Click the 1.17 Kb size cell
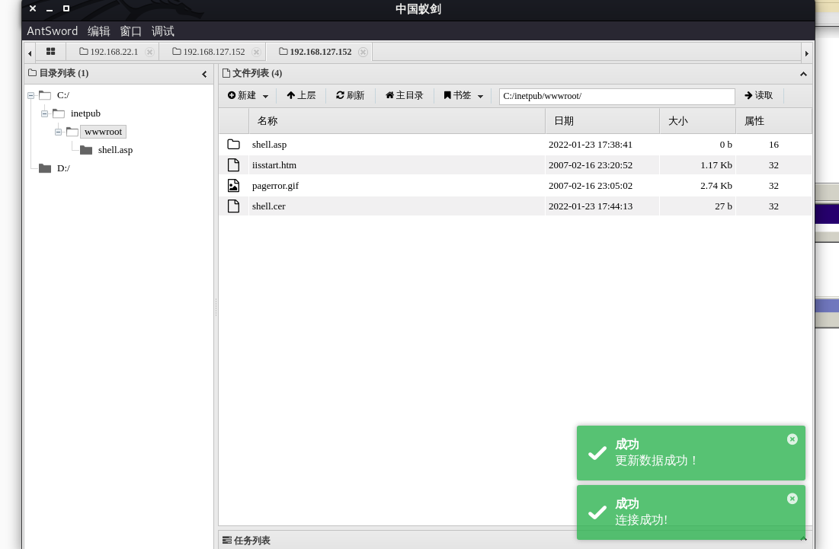Viewport: 839px width, 549px height. [x=716, y=164]
